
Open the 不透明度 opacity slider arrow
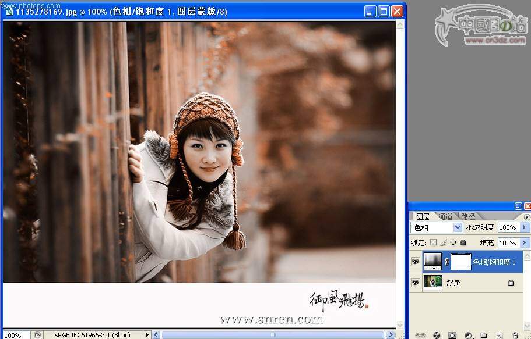pyautogui.click(x=525, y=227)
